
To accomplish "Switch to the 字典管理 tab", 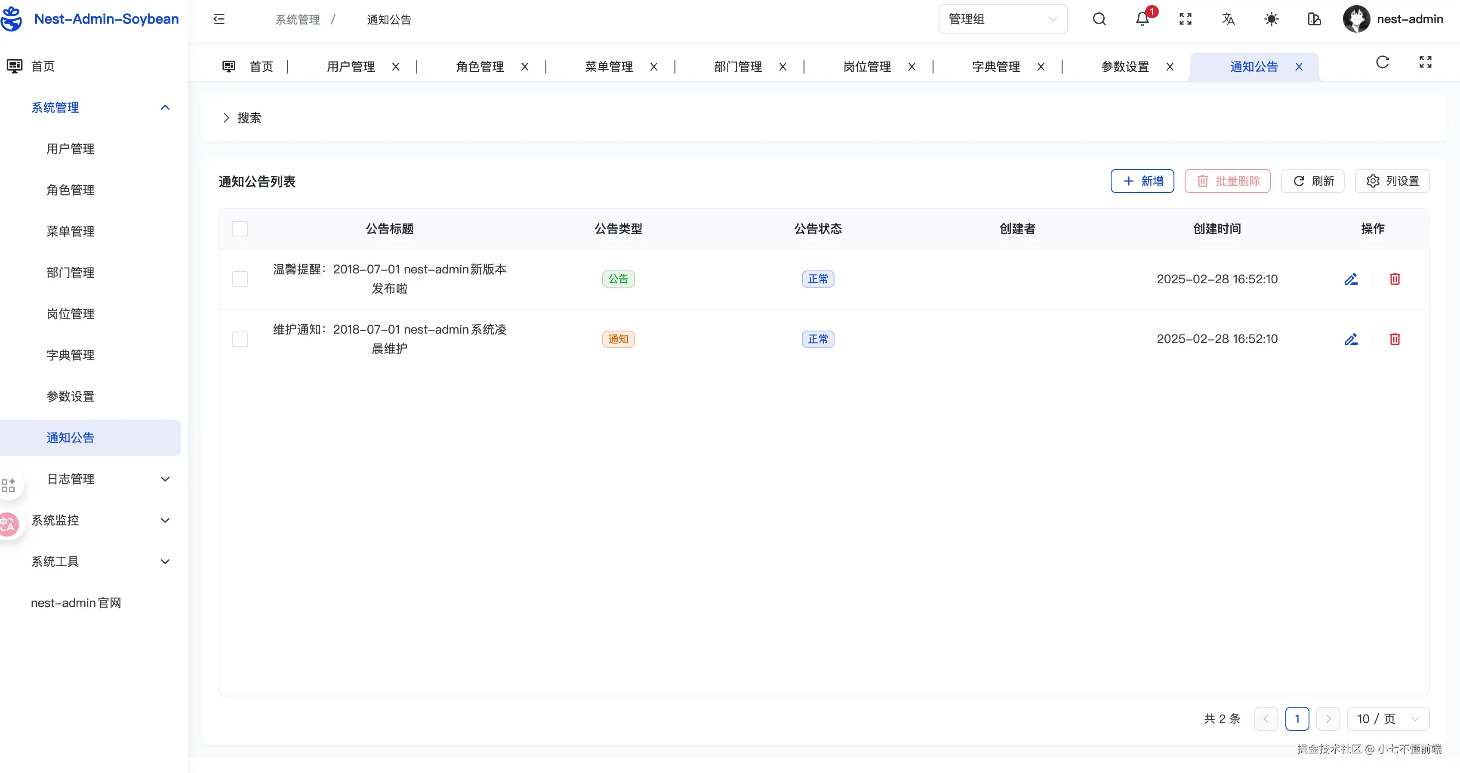I will tap(995, 67).
